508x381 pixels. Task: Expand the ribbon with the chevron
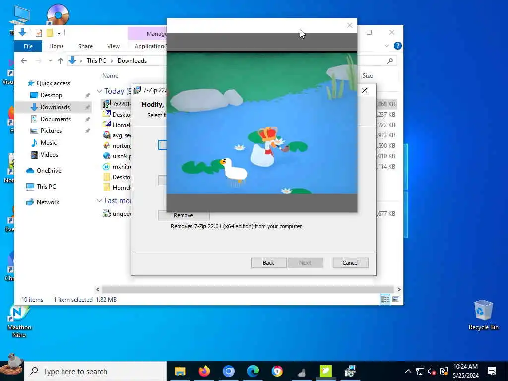[x=387, y=46]
